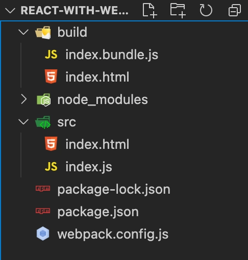Screen dimensions: 248x260
Task: Collapse the build folder chevron
Action: click(x=23, y=32)
